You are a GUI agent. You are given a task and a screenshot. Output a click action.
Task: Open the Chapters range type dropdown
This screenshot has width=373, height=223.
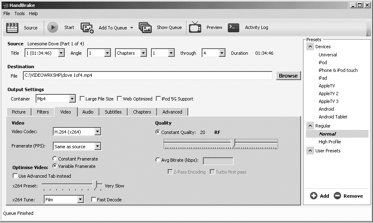point(143,53)
